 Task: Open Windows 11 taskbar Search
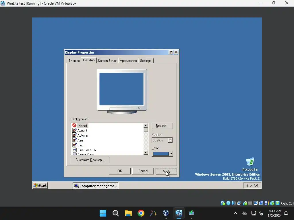pos(115,213)
